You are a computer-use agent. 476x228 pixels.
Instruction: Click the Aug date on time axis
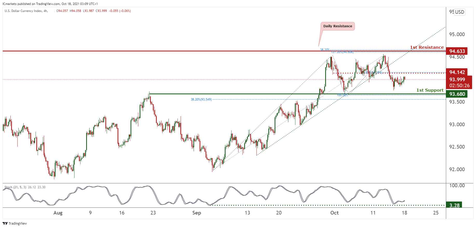pos(58,213)
